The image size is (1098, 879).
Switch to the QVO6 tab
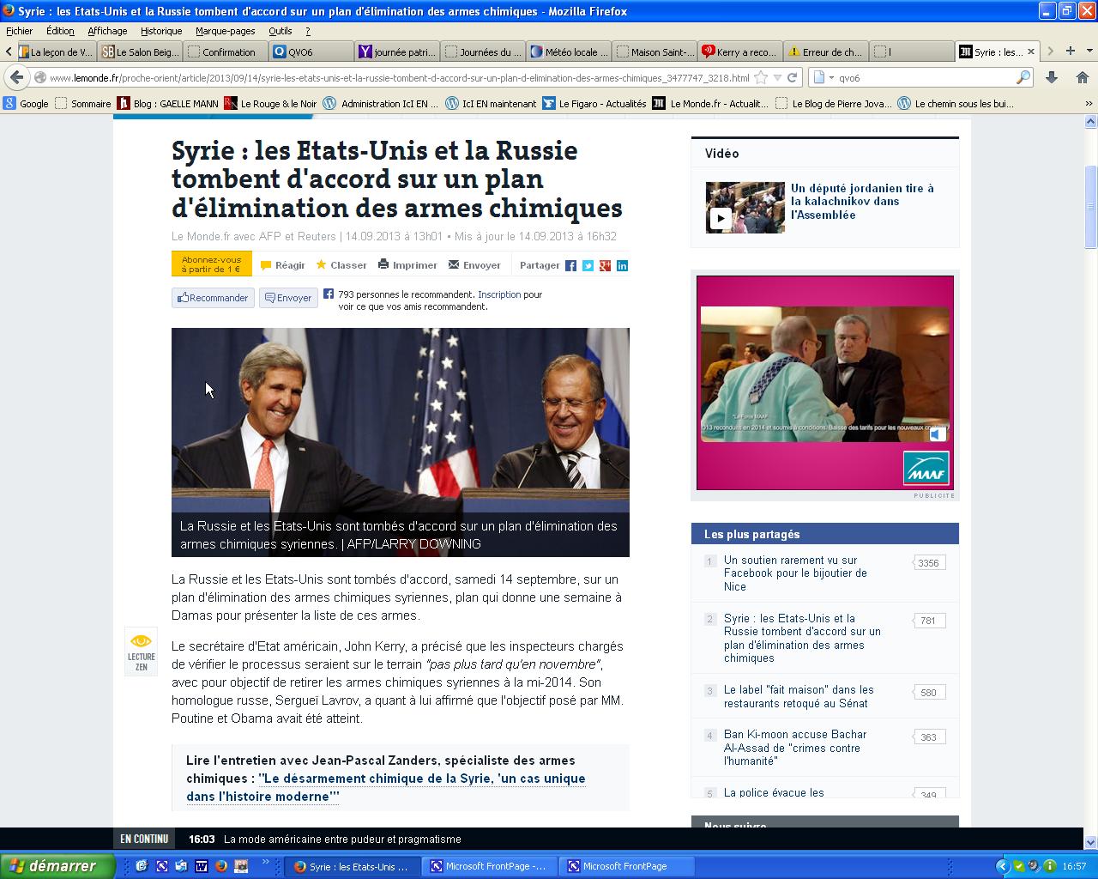[311, 52]
